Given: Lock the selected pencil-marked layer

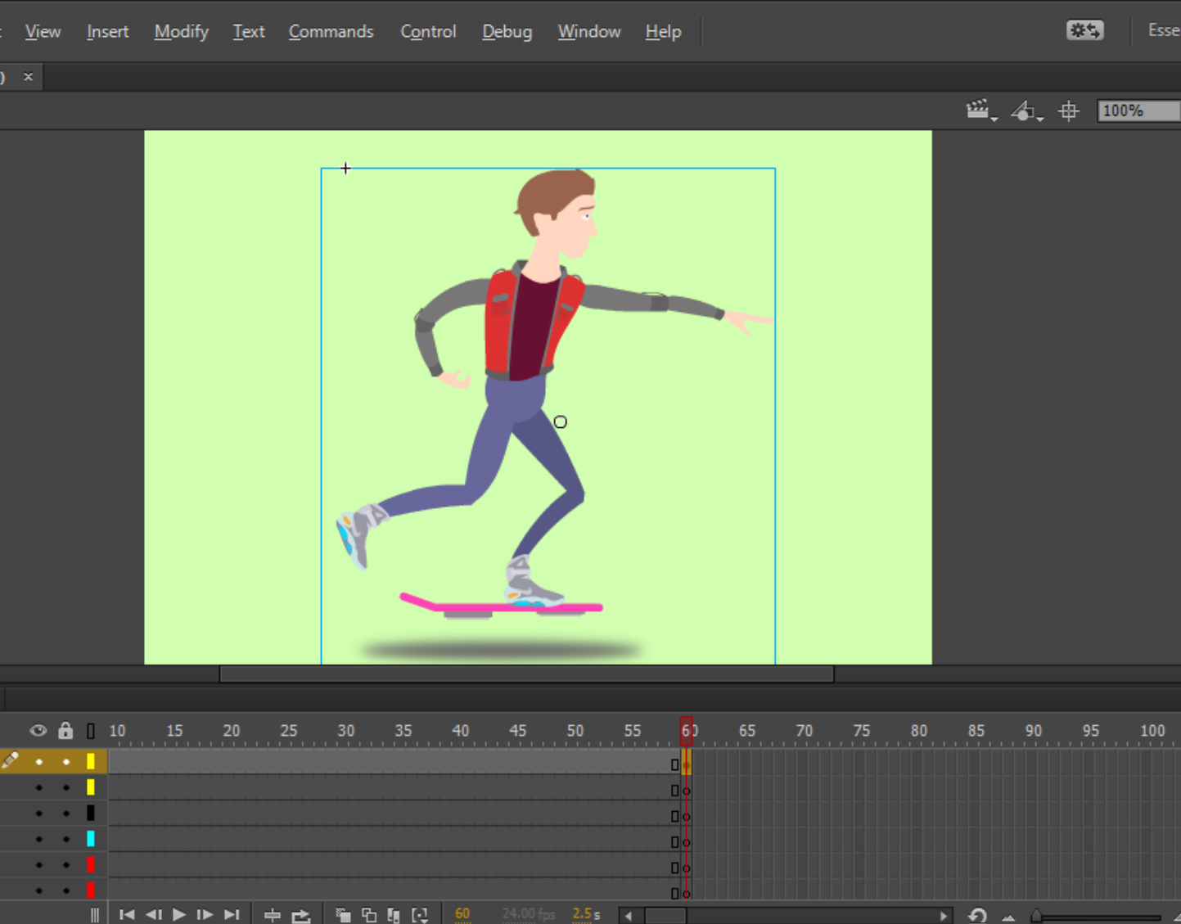Looking at the screenshot, I should 66,762.
